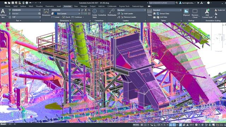This screenshot has height=127, width=226.
Task: Switch to the Visualize tab
Action: (39, 6)
